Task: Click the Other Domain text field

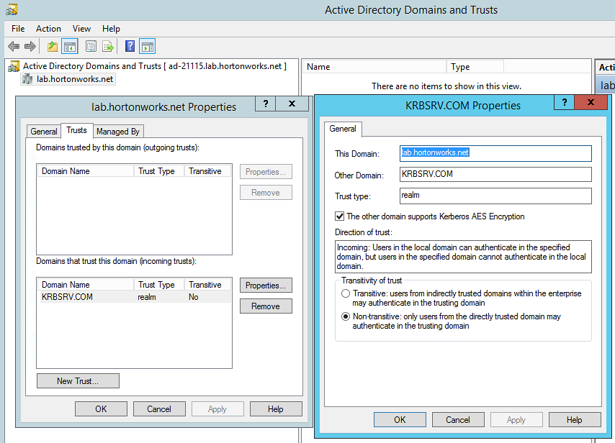Action: (495, 175)
